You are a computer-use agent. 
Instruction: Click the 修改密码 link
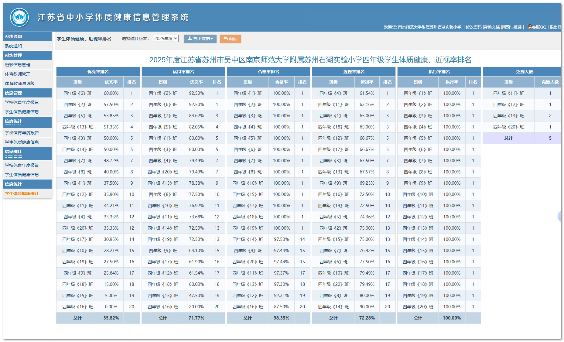473,27
